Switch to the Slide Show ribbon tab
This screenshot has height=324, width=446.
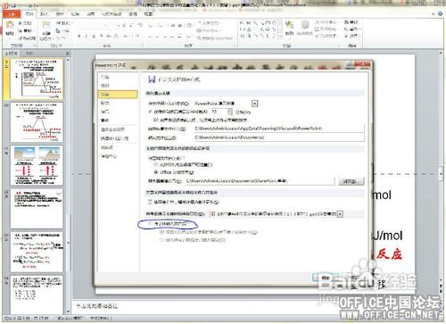pyautogui.click(x=111, y=14)
